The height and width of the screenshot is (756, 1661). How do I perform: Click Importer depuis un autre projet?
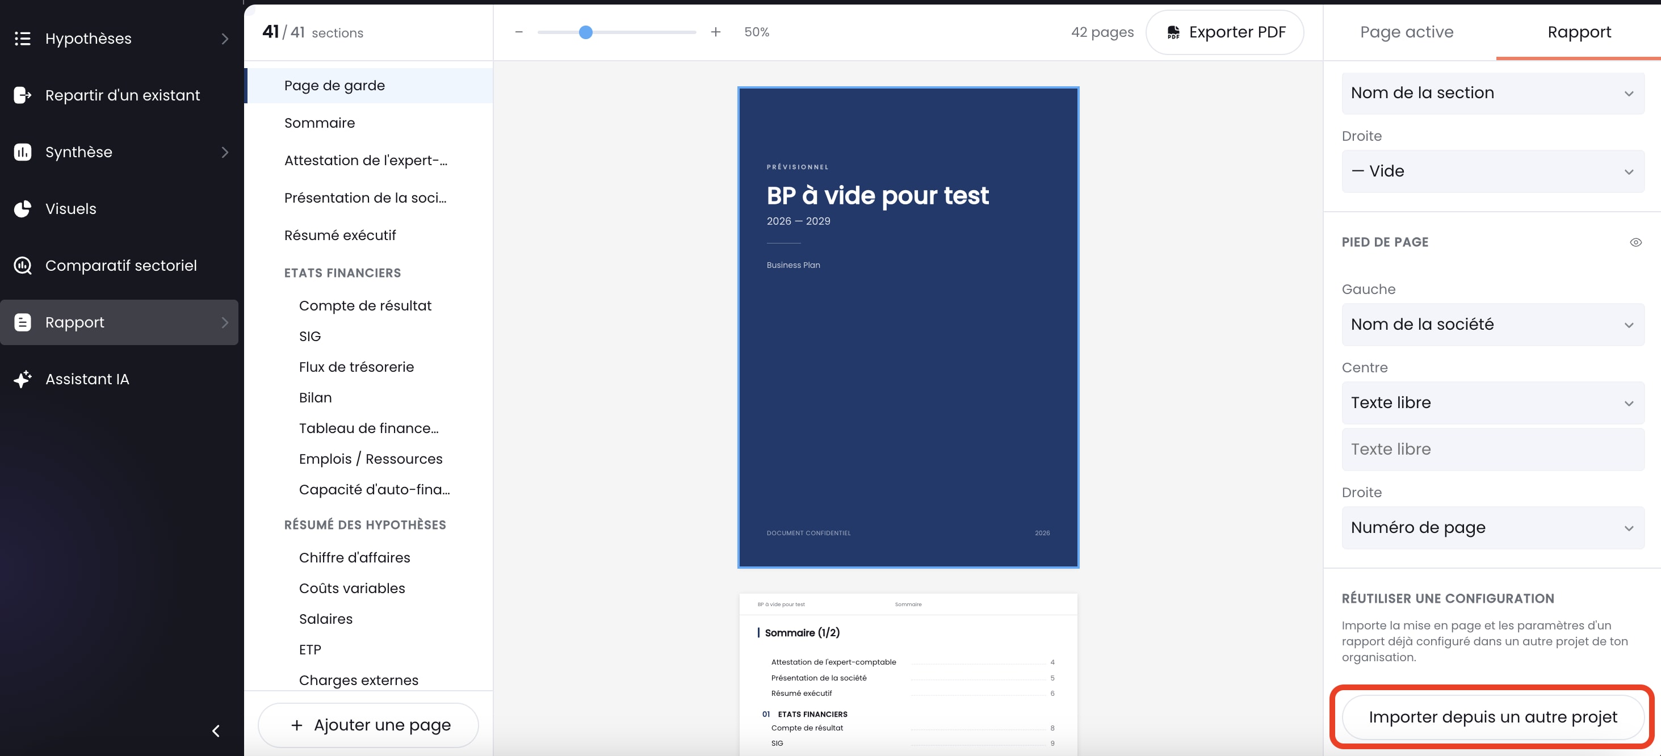pos(1493,717)
